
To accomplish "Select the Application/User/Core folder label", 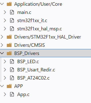I will pos(38,4).
